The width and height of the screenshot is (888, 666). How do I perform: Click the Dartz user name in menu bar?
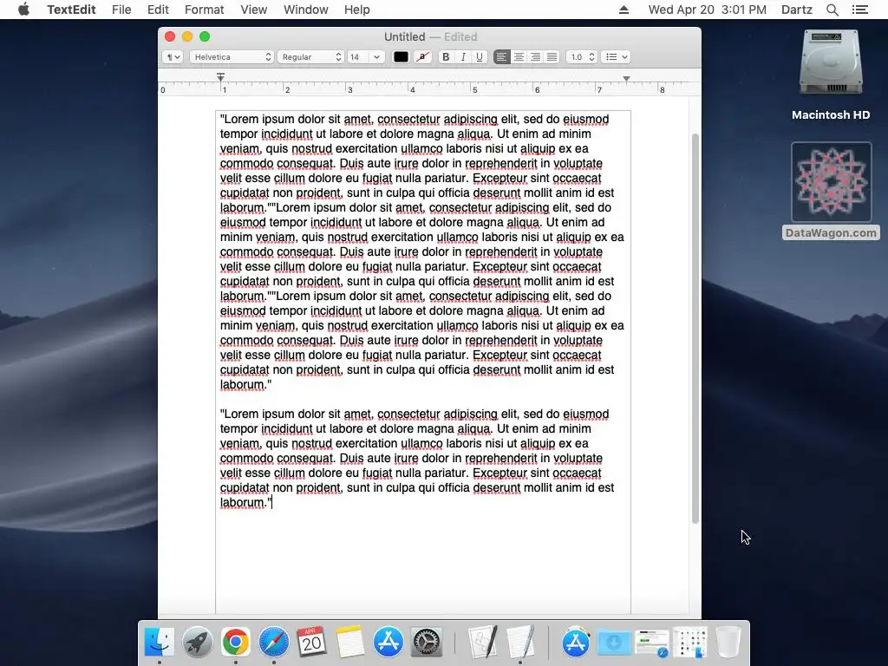(x=796, y=10)
